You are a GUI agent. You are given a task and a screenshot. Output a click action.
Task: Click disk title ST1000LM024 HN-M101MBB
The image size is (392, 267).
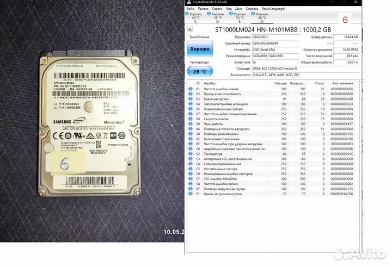(273, 30)
